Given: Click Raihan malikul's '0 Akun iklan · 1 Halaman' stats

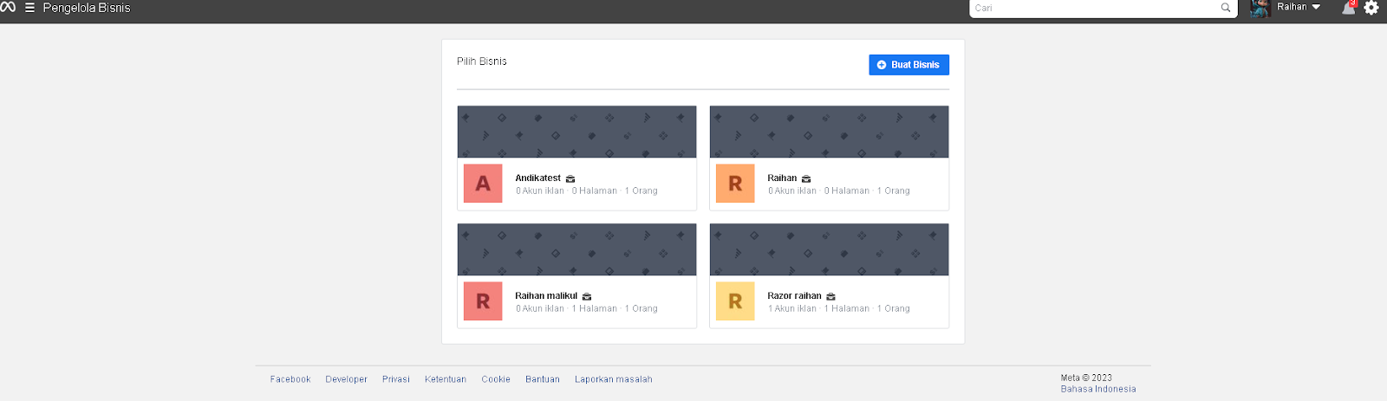Looking at the screenshot, I should point(567,308).
